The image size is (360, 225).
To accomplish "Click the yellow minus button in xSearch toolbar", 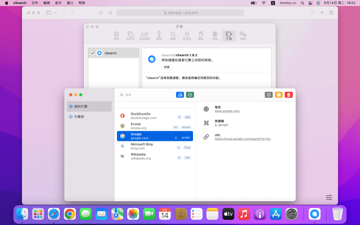I will point(279,95).
